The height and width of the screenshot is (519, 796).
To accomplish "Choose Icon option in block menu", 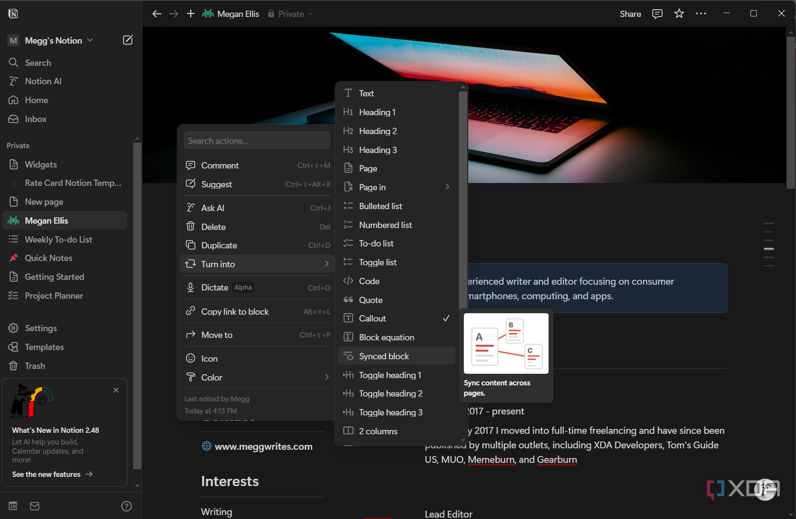I will (257, 359).
